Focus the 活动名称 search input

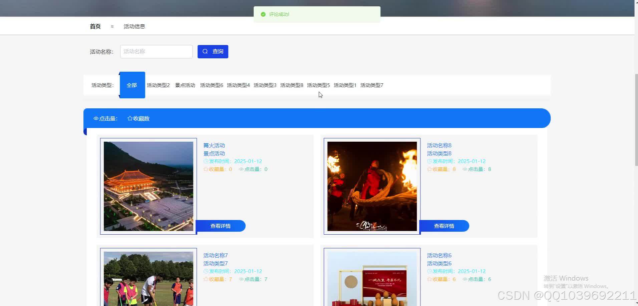click(x=156, y=52)
